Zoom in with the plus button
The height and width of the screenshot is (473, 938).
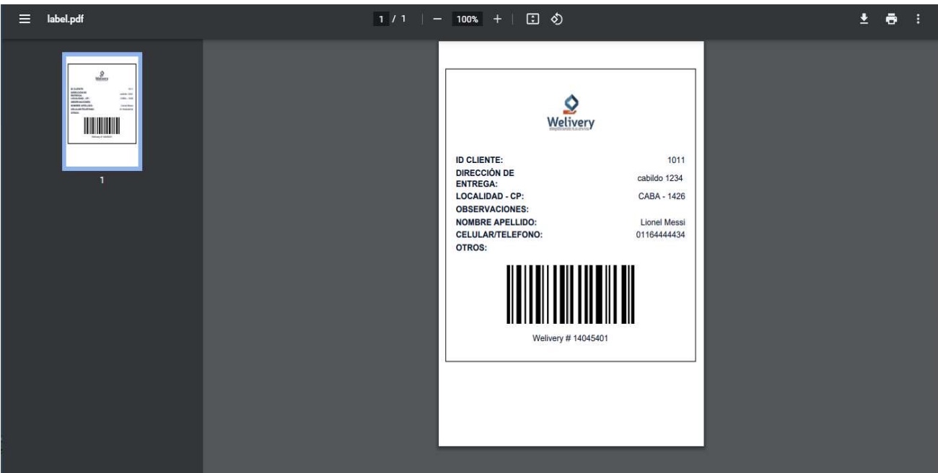(496, 19)
